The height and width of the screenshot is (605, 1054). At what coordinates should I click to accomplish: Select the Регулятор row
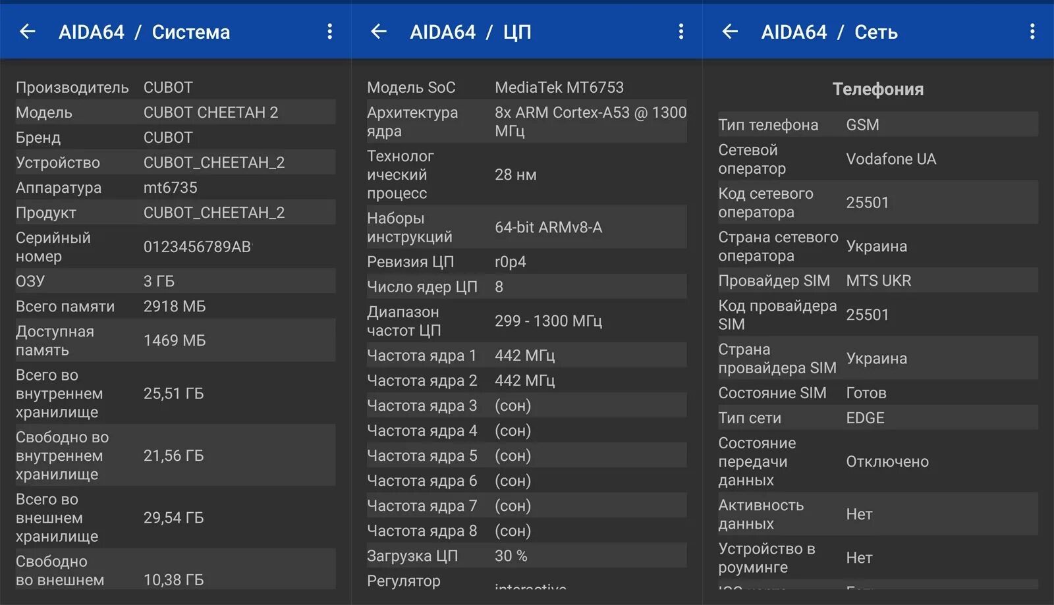527,579
